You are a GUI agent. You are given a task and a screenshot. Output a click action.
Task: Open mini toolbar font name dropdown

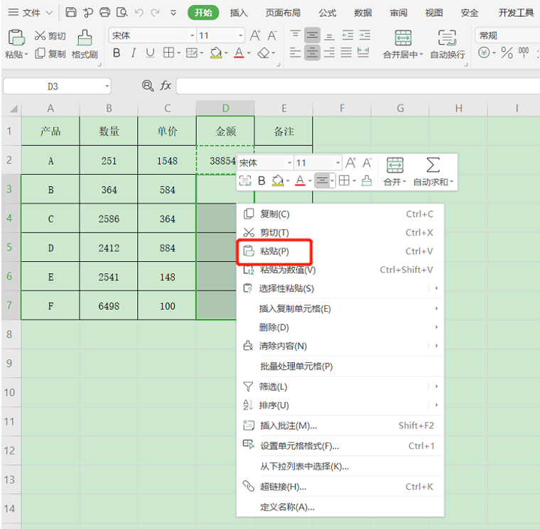point(290,163)
